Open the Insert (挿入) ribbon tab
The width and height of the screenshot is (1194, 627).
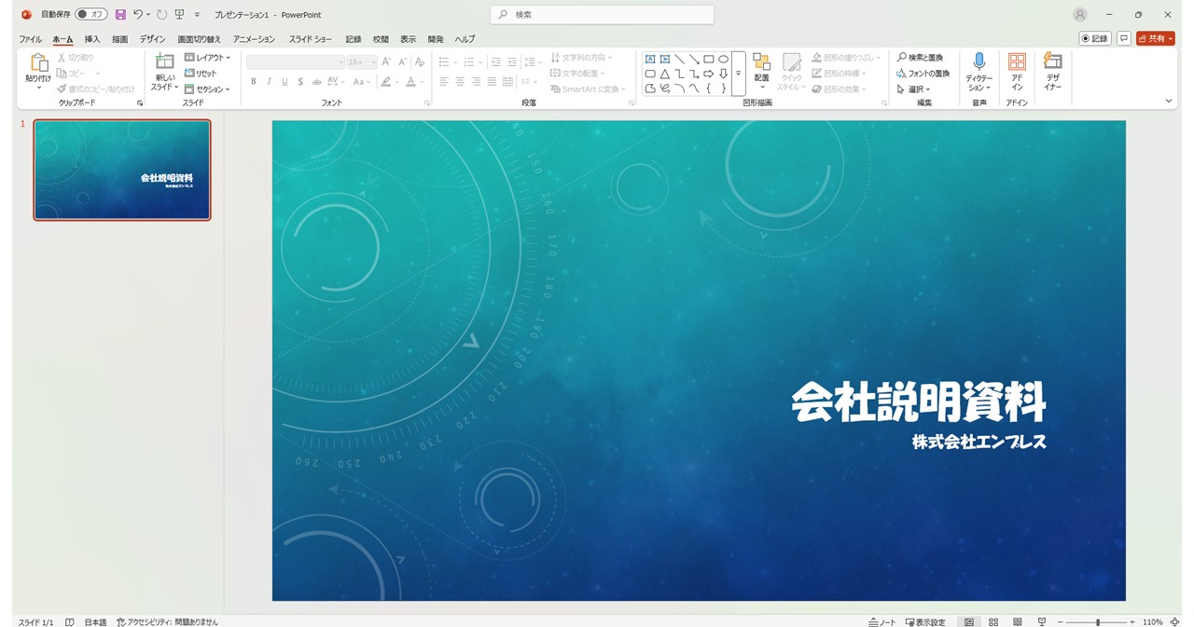pyautogui.click(x=91, y=39)
